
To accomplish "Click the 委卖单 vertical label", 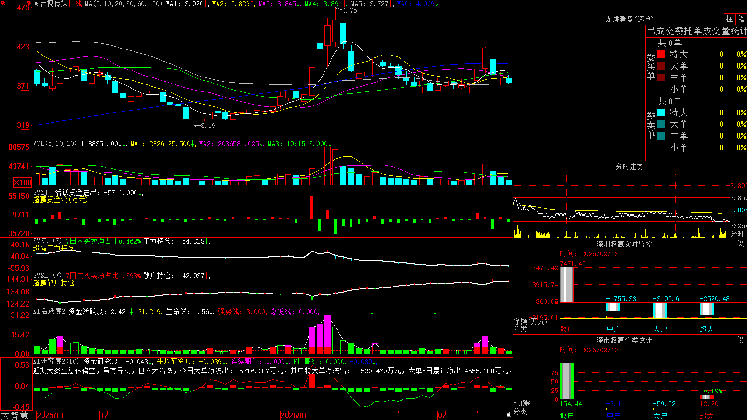I will click(x=651, y=125).
